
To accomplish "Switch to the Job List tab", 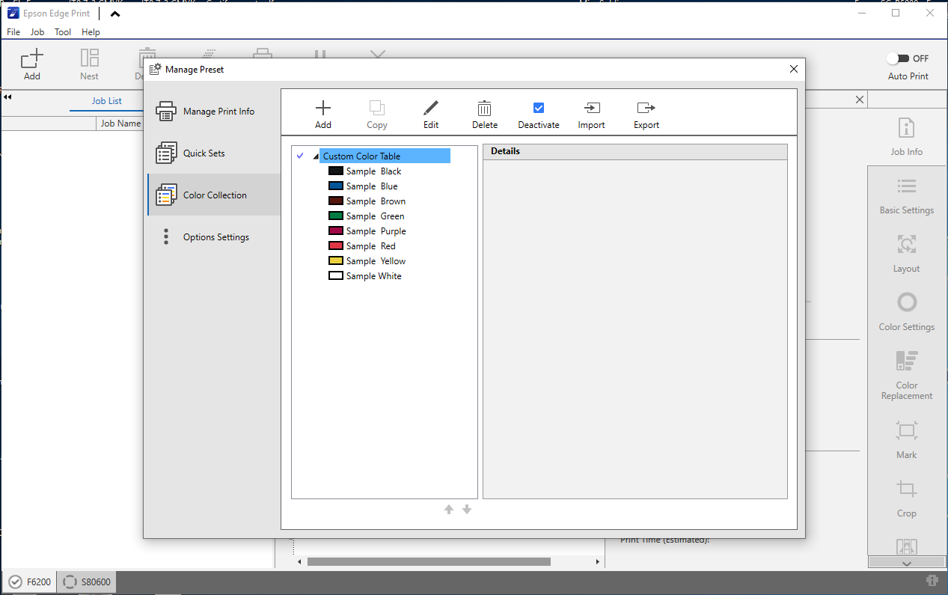I will point(107,101).
